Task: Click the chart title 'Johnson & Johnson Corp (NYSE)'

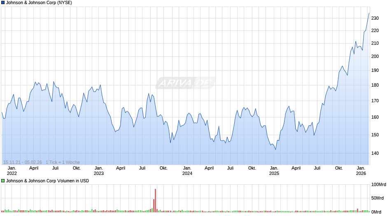Action: (39, 3)
